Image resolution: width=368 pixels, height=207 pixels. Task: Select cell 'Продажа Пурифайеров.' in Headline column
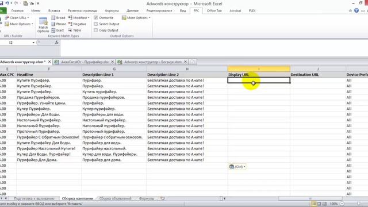49,97
